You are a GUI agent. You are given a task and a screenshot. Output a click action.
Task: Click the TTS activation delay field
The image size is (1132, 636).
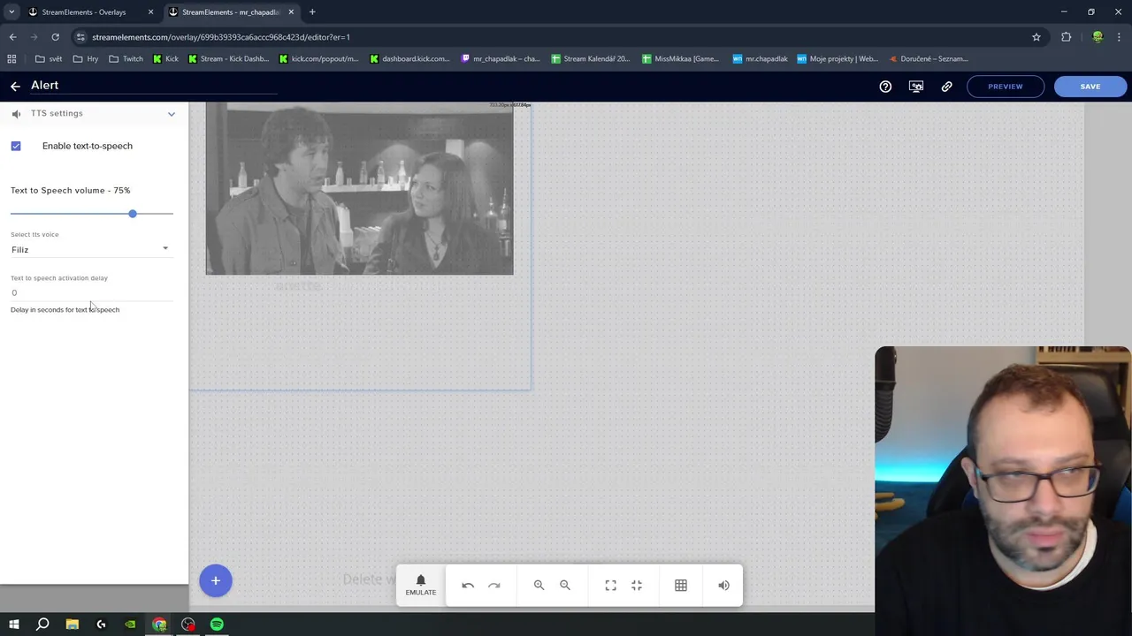(92, 292)
